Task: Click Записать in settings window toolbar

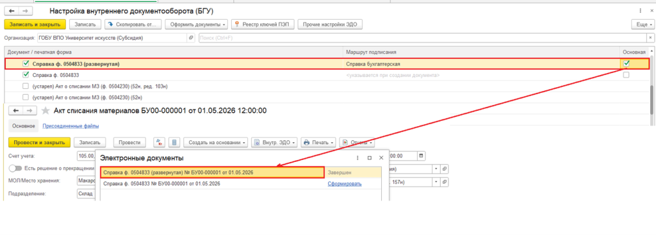Action: (85, 25)
